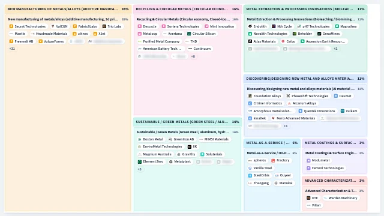This screenshot has width=384, height=216.
Task: Click the Endolith logo icon
Action: coord(250,26)
